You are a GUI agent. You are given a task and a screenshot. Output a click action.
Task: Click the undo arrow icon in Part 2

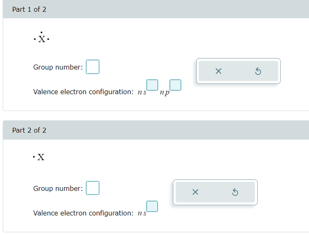pos(235,192)
